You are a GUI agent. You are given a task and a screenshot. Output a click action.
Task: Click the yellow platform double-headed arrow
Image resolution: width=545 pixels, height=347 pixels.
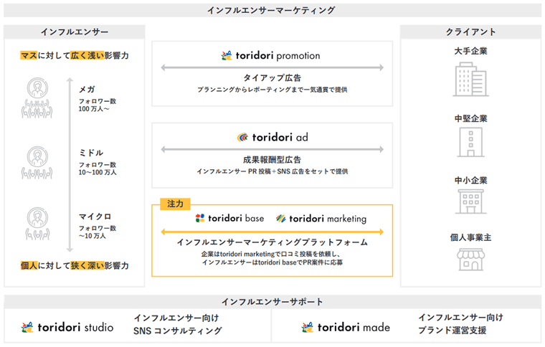click(x=272, y=232)
